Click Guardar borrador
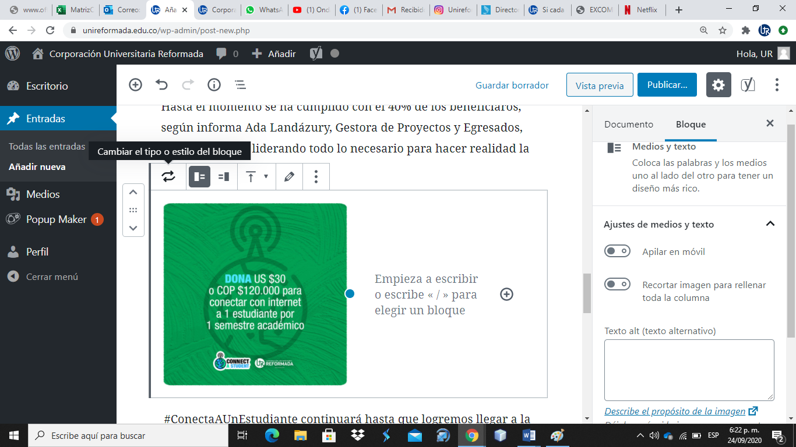 click(x=512, y=85)
